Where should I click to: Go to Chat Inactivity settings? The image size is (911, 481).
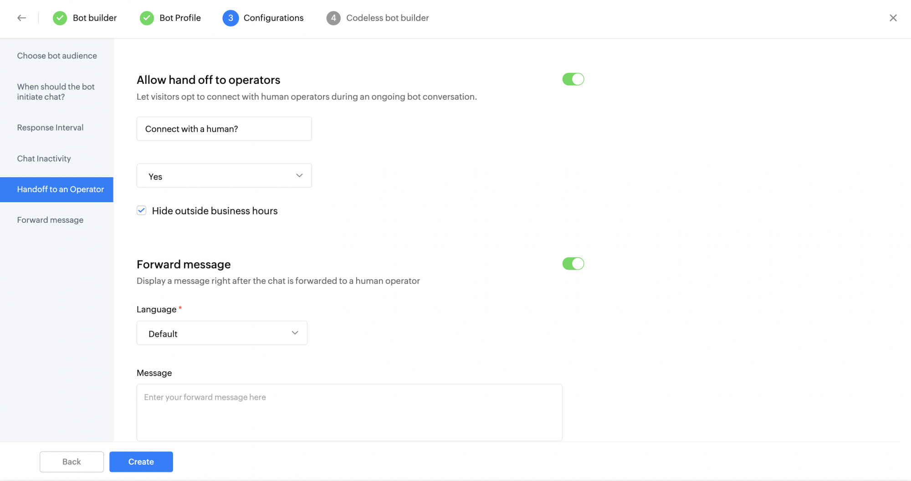tap(44, 159)
